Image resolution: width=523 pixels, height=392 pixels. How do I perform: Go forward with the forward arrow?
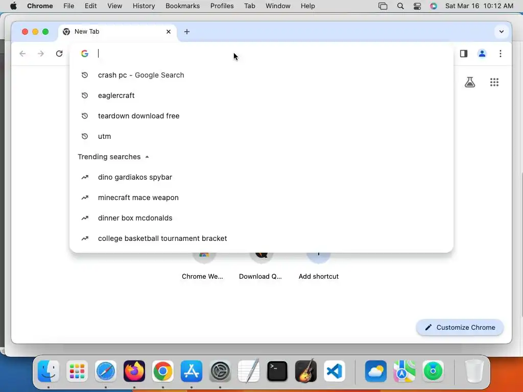pos(41,54)
